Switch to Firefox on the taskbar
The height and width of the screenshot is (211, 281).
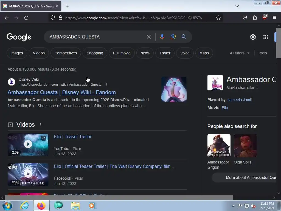(41, 206)
